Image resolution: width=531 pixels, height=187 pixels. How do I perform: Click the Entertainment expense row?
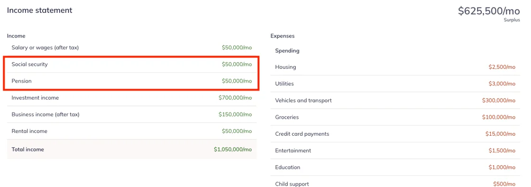click(395, 150)
